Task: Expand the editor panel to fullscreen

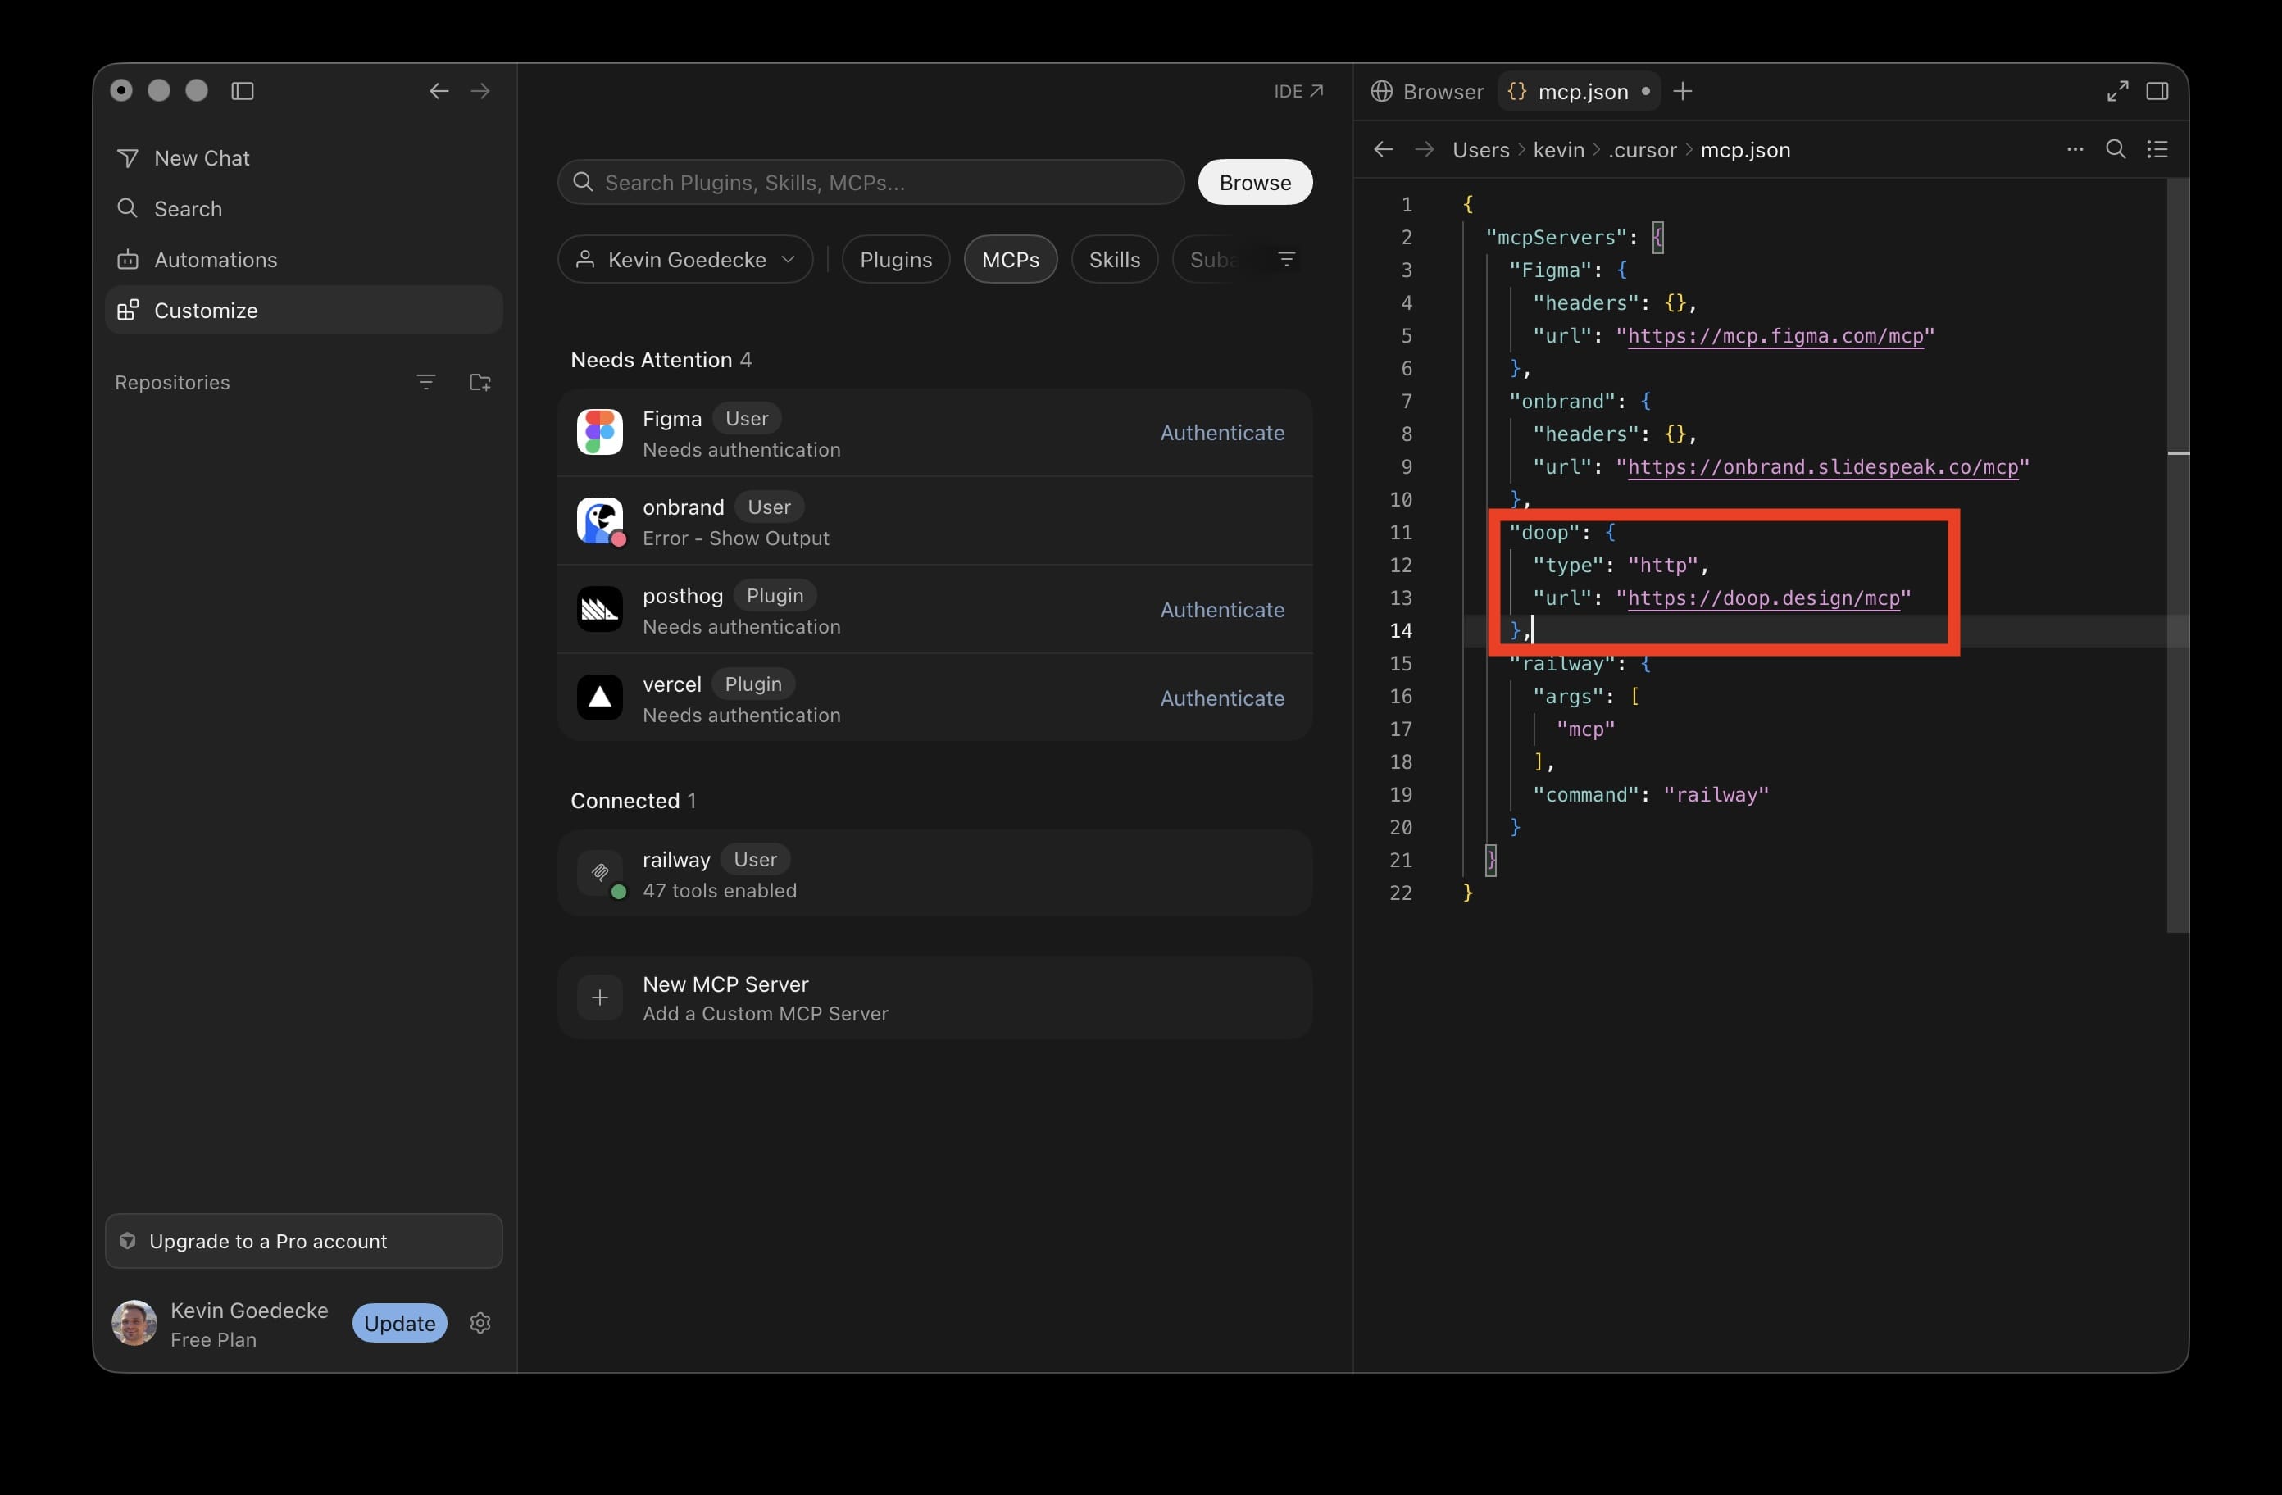Action: 2118,91
